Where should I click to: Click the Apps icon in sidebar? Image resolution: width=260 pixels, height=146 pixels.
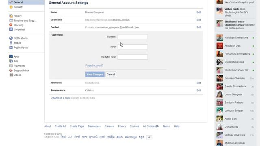[x=11, y=56]
